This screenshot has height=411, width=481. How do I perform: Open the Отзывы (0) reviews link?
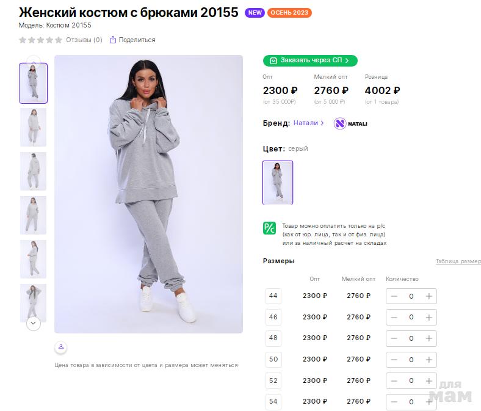click(84, 40)
